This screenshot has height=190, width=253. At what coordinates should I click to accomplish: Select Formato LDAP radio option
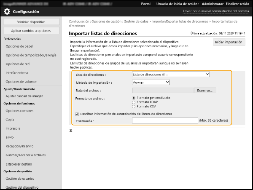click(x=135, y=102)
